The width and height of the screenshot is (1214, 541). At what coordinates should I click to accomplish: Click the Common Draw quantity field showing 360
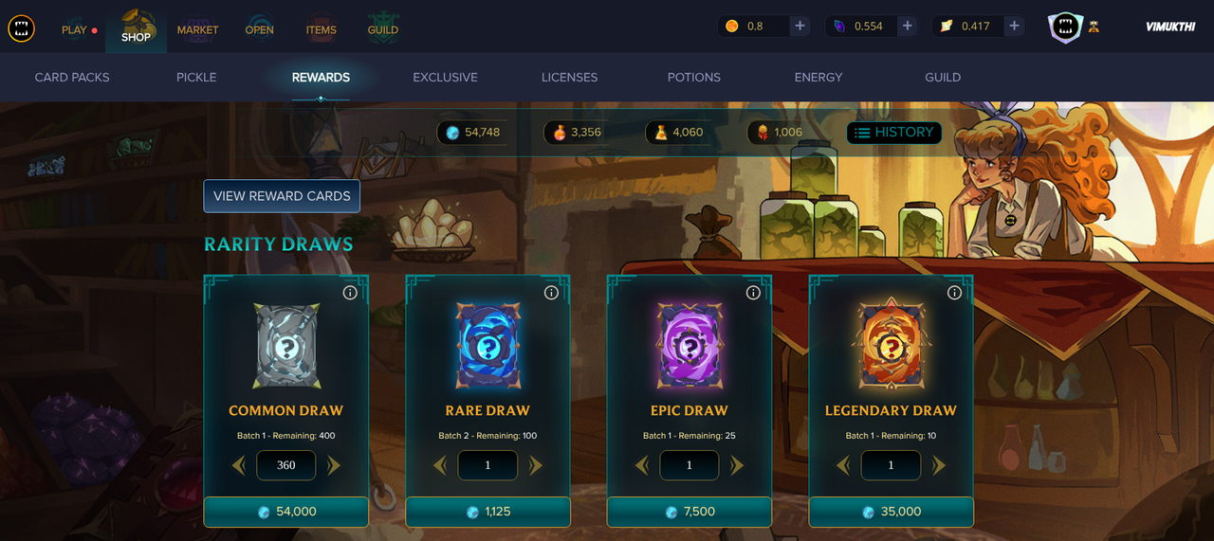pyautogui.click(x=286, y=465)
